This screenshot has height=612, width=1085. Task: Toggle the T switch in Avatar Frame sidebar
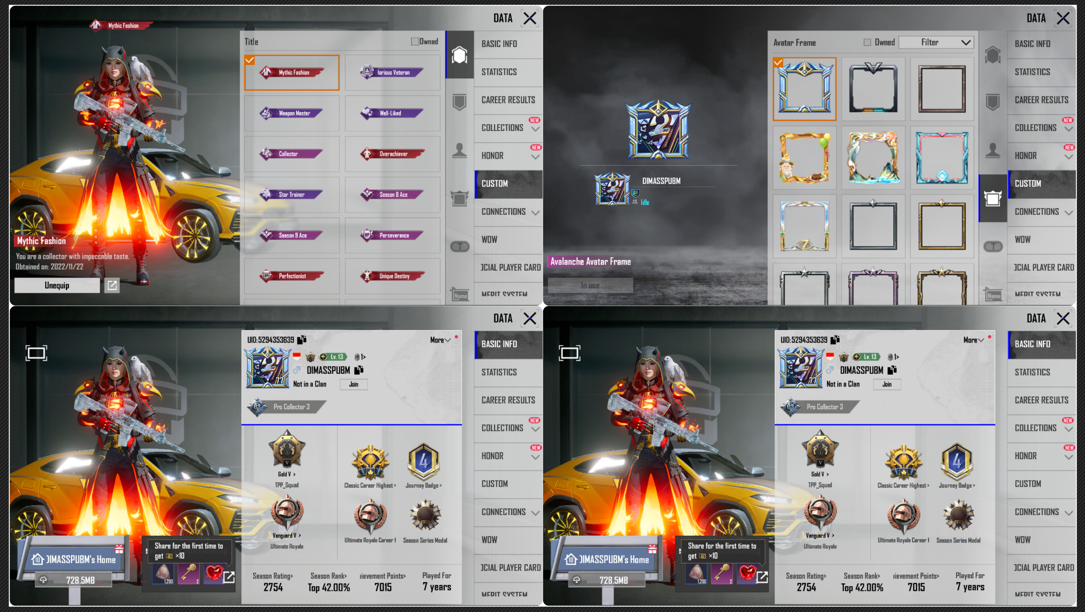pyautogui.click(x=993, y=246)
